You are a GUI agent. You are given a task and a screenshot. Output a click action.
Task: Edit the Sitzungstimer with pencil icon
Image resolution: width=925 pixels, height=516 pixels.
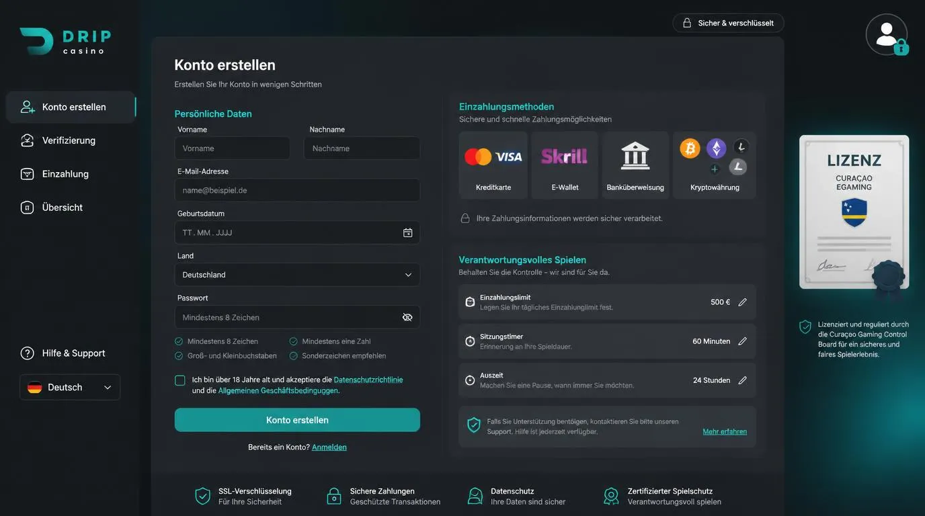(742, 341)
